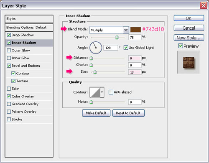Click the New Style... button
Viewport: 209px width, 163px height.
coord(189,38)
